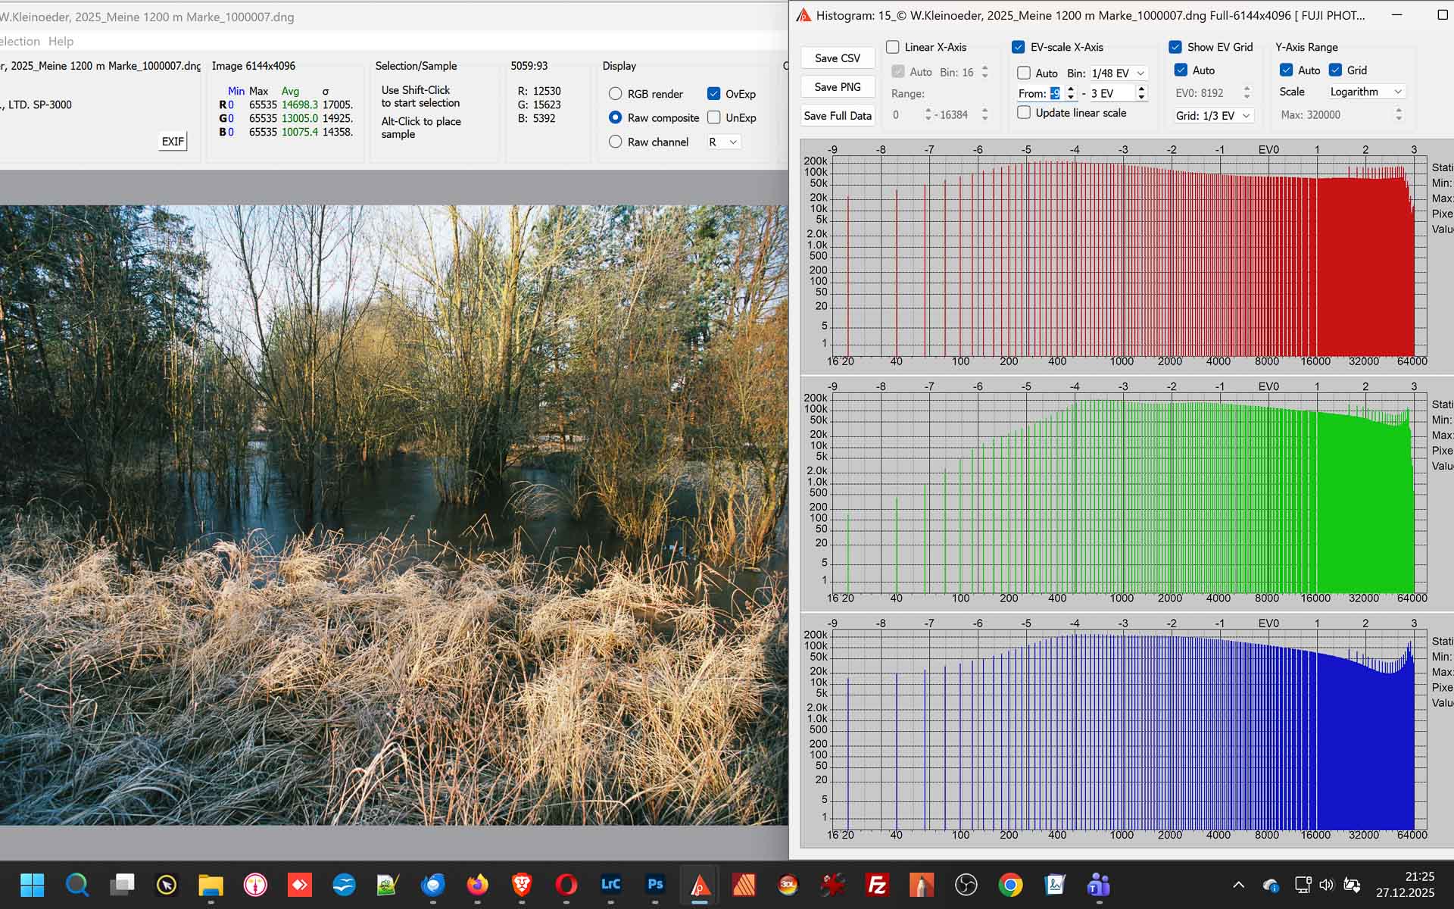Click the Windows Start button
The height and width of the screenshot is (909, 1454).
33,884
